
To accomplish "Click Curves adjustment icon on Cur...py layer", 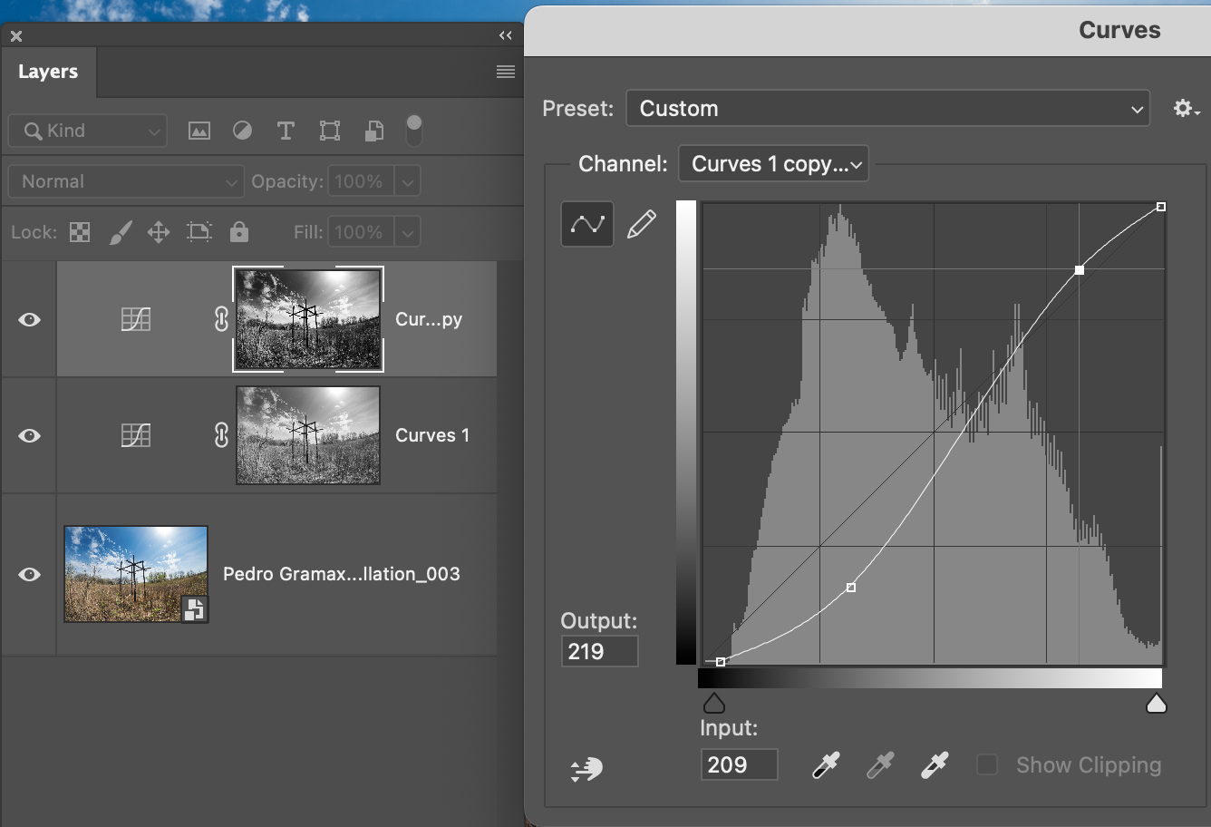I will coord(136,319).
